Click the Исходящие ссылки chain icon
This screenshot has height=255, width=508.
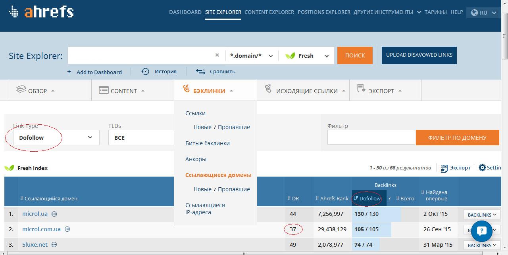point(269,88)
